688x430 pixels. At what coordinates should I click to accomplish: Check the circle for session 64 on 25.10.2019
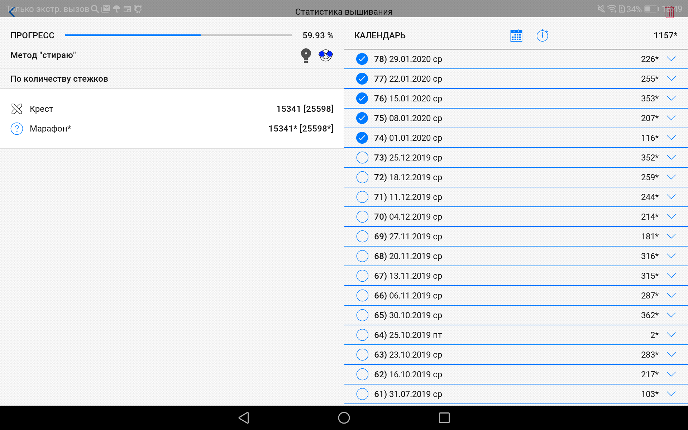[x=362, y=335]
